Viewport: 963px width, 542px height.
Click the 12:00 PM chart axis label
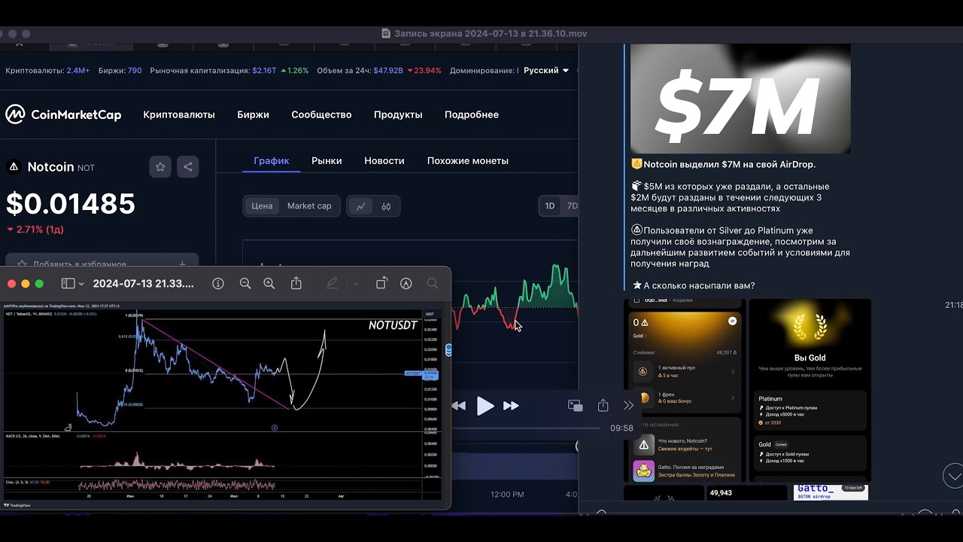(x=507, y=495)
